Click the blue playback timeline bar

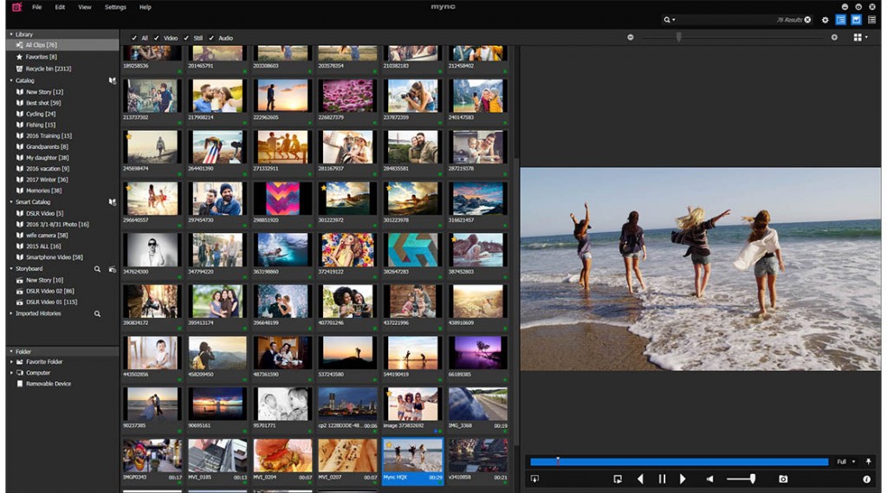[x=679, y=462]
